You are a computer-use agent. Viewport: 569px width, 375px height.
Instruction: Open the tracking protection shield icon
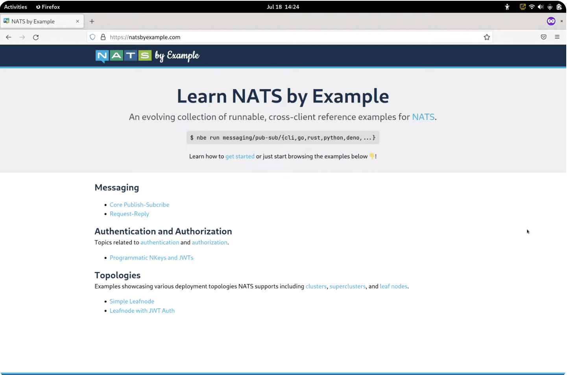[x=92, y=37]
